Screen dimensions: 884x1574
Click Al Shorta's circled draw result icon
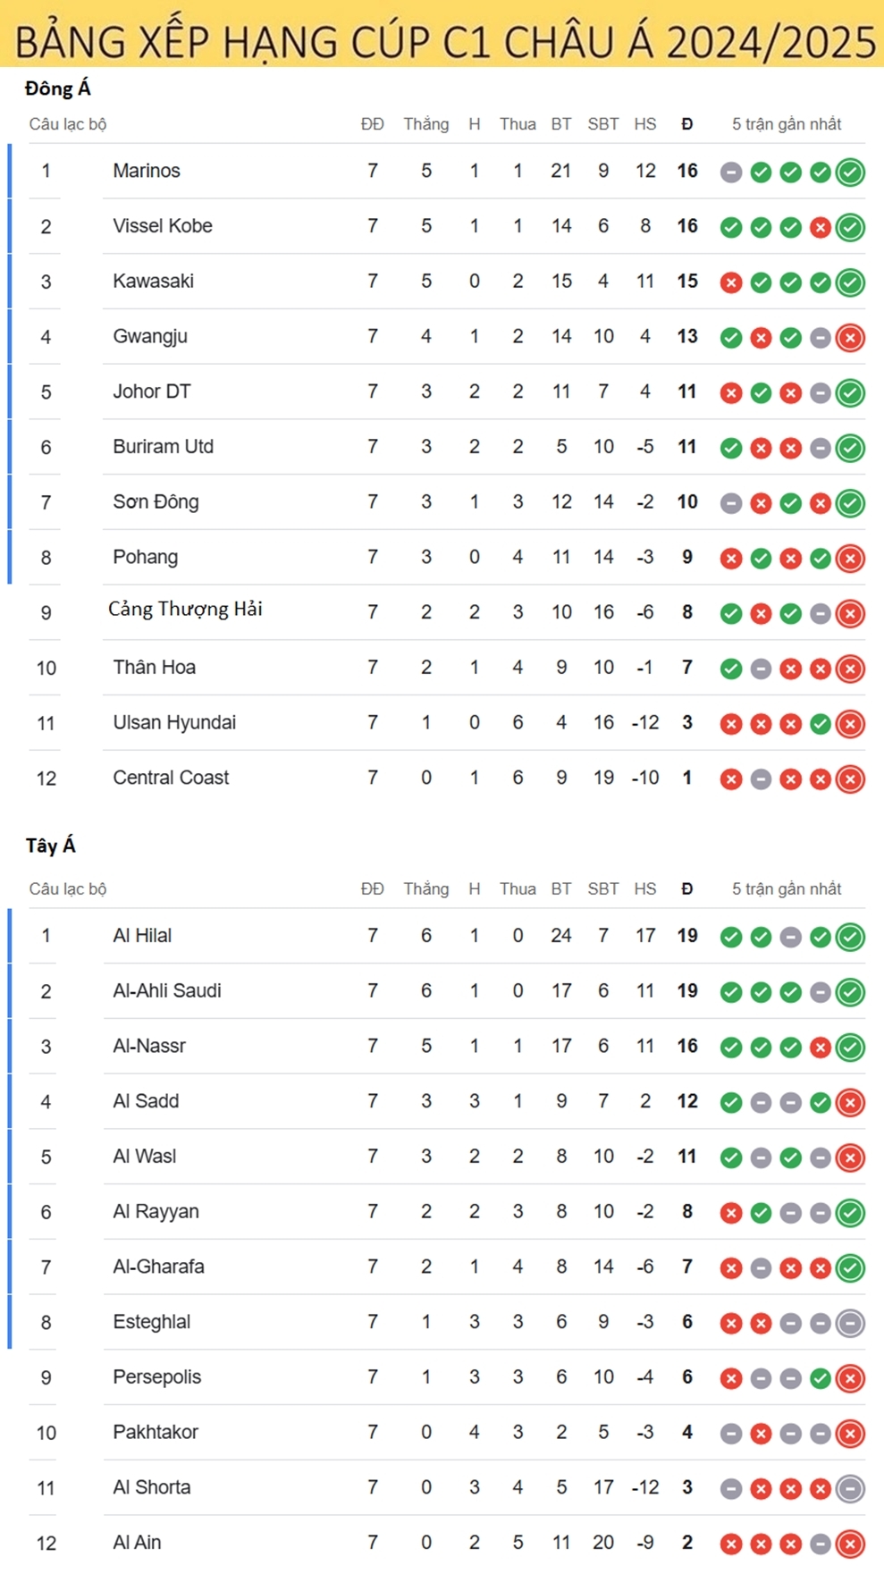pos(850,1488)
